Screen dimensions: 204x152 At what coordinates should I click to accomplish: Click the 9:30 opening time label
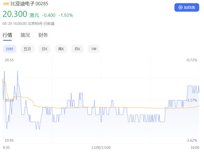click(6, 148)
